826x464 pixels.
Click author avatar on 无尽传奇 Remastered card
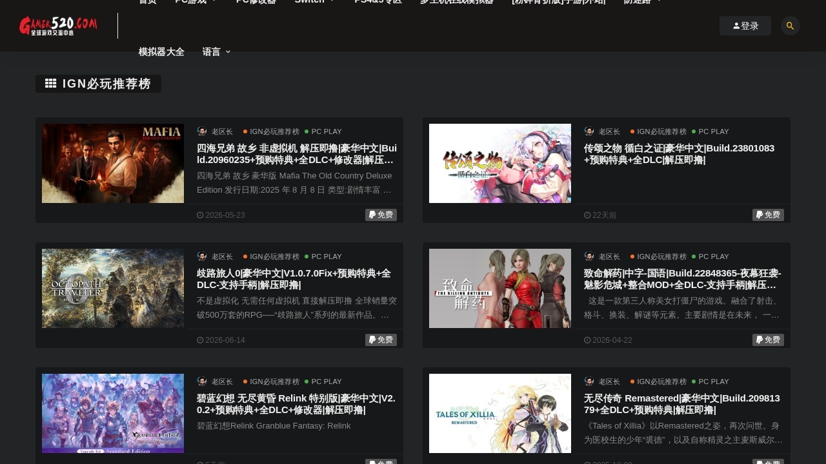coord(589,382)
